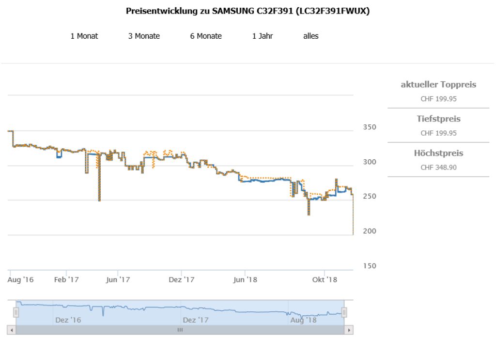
Task: Display the alles full history range
Action: 311,36
